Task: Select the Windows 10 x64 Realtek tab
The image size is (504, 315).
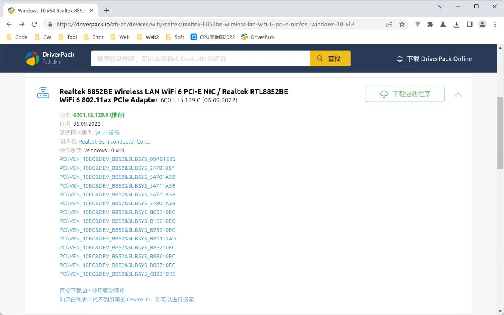Action: (x=50, y=11)
